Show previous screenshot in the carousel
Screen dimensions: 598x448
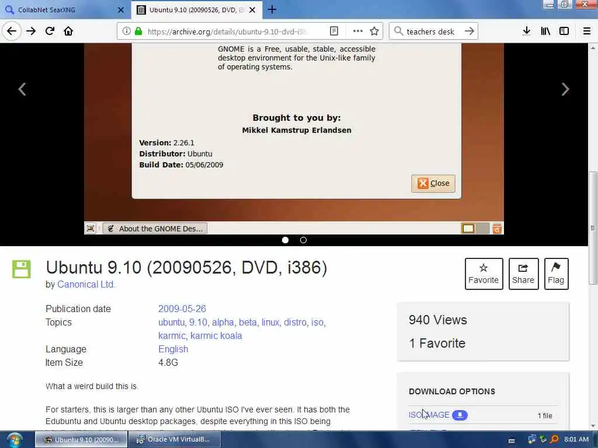22,89
